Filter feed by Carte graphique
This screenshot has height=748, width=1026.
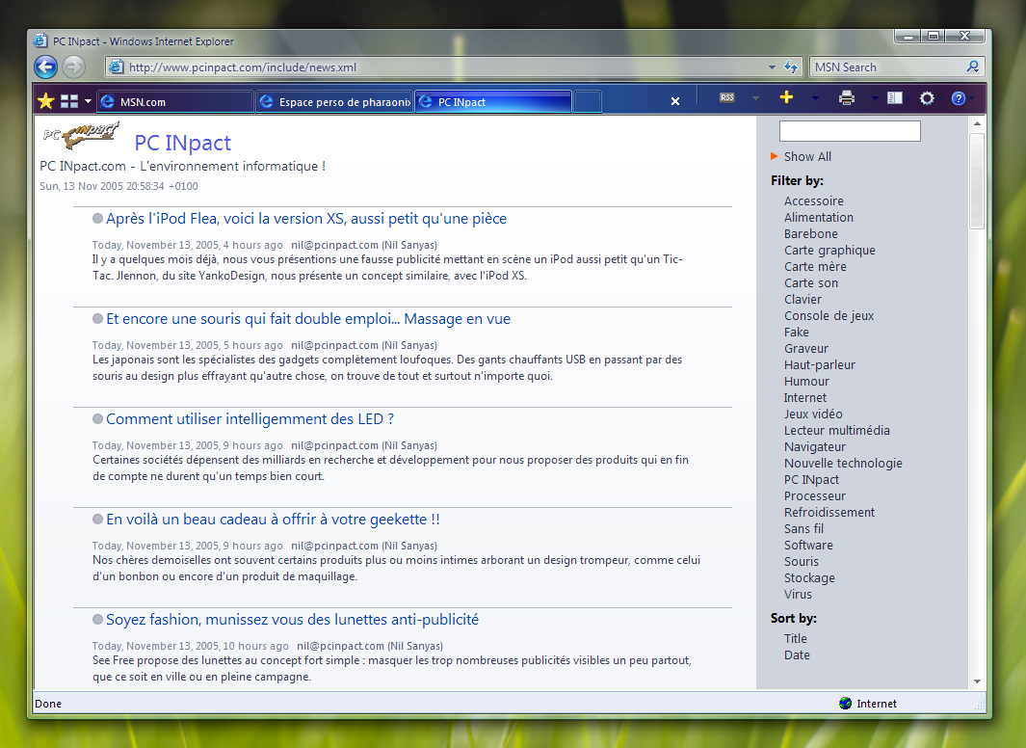pyautogui.click(x=829, y=251)
